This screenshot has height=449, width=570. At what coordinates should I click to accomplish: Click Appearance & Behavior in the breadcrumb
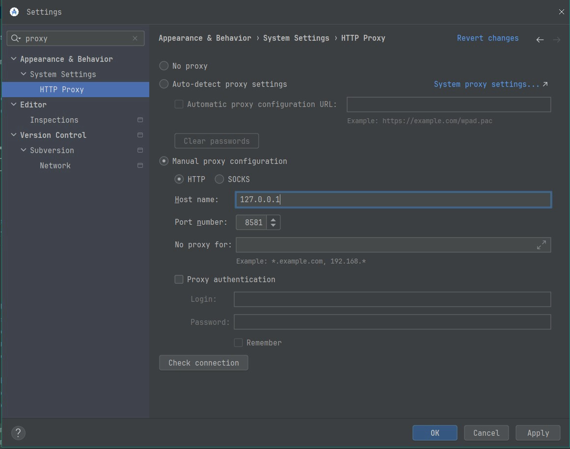[205, 38]
